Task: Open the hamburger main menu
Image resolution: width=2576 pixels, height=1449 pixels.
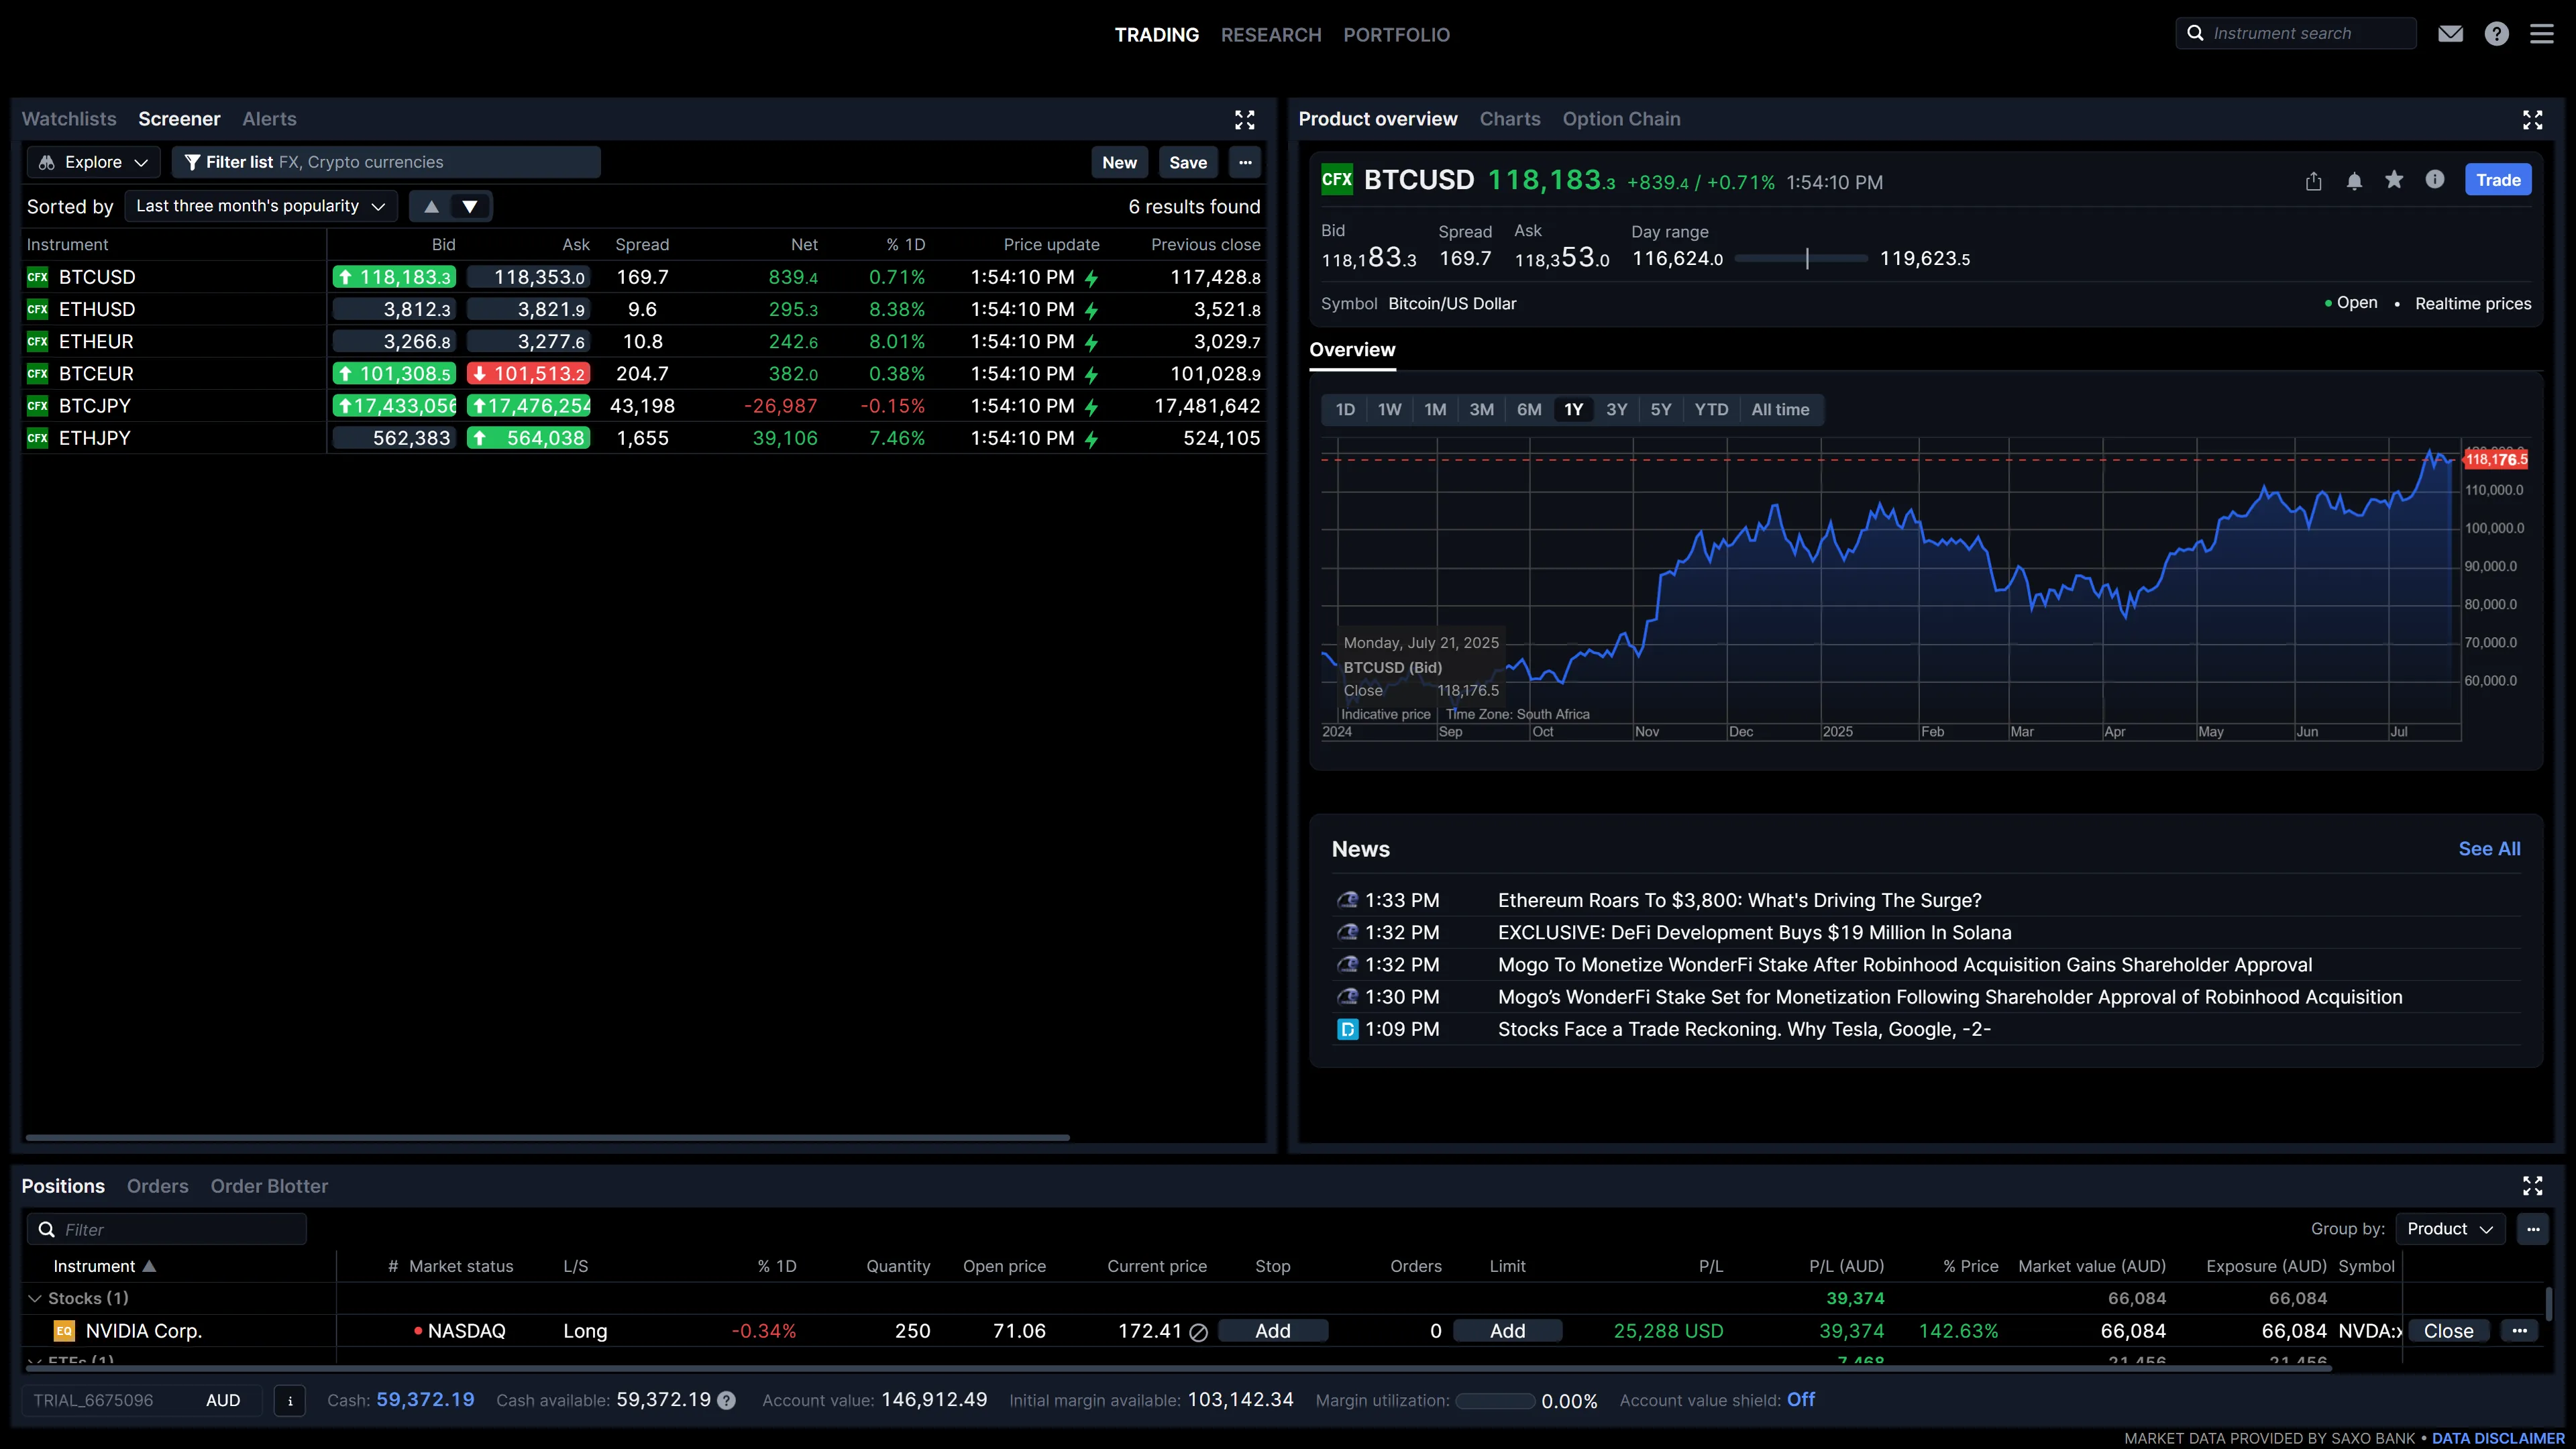Action: (2541, 34)
